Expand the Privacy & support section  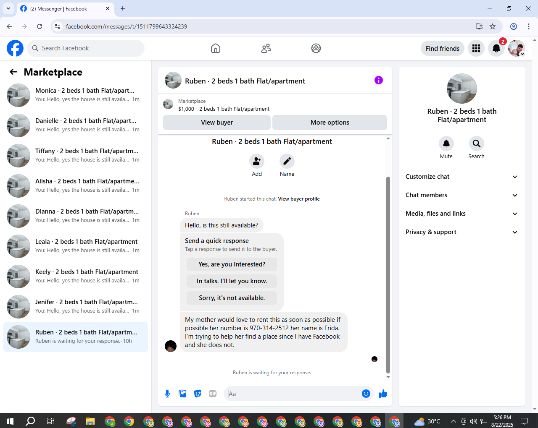(462, 232)
